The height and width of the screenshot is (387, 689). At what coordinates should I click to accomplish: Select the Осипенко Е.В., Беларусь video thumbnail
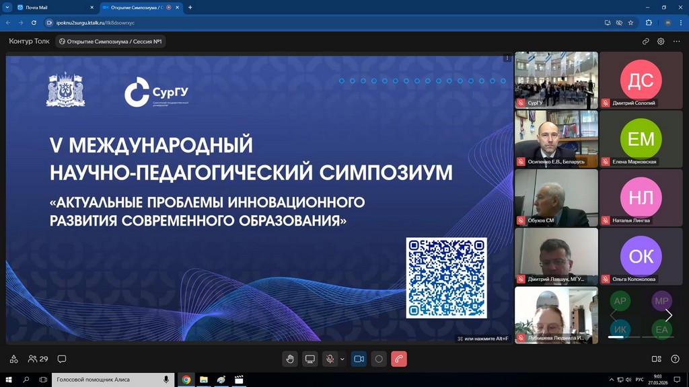coord(556,138)
